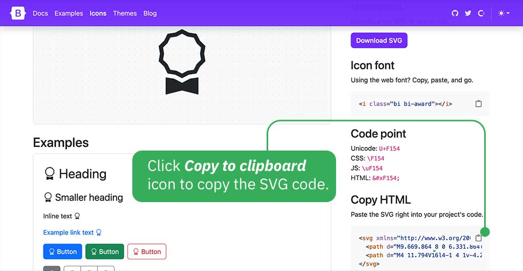Click award icon beside Heading example
The image size is (523, 271).
click(50, 174)
